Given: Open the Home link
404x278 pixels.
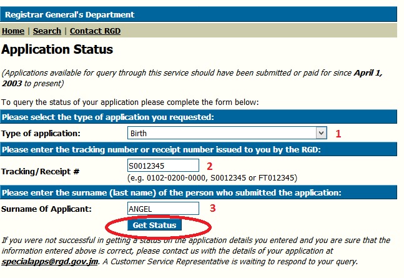Looking at the screenshot, I should 13,31.
